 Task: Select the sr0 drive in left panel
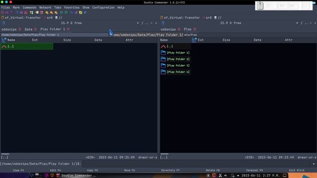coord(48,18)
